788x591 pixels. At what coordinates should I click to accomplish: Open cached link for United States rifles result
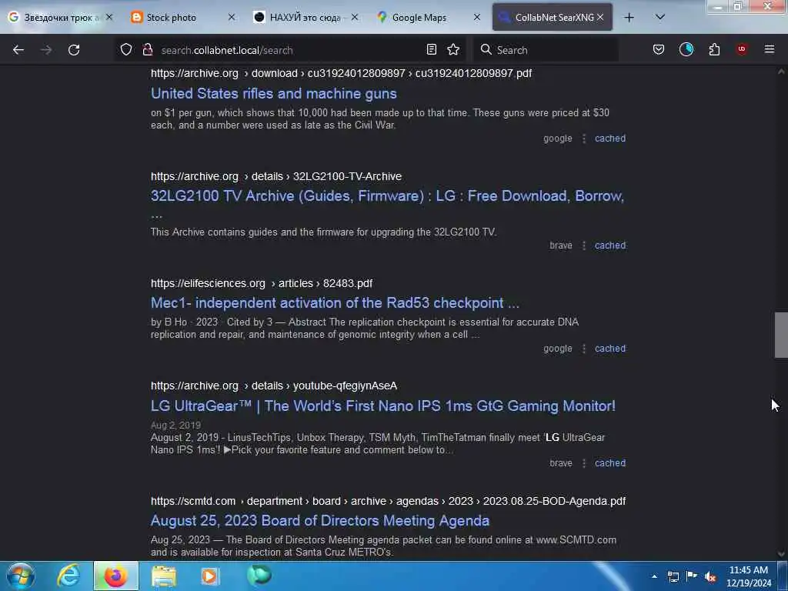pyautogui.click(x=610, y=139)
